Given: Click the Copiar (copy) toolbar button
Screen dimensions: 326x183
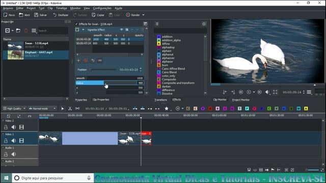Looking at the screenshot, I should (x=98, y=15).
